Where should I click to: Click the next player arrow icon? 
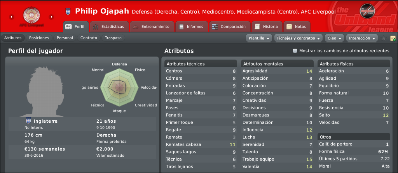(x=51, y=17)
